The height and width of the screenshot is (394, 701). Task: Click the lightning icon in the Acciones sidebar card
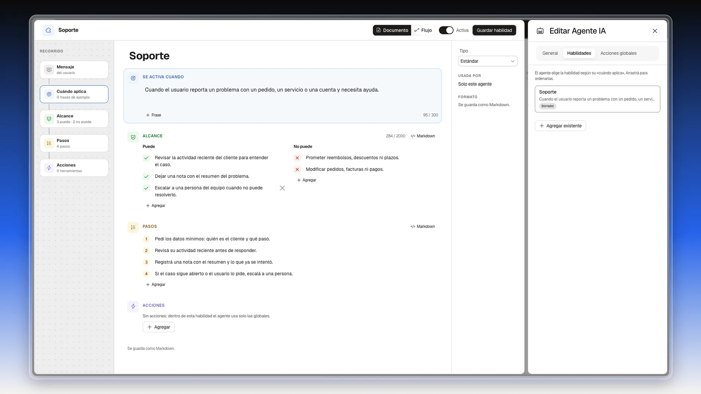click(49, 168)
